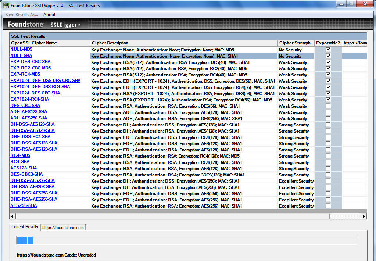Open the About menu

point(49,15)
